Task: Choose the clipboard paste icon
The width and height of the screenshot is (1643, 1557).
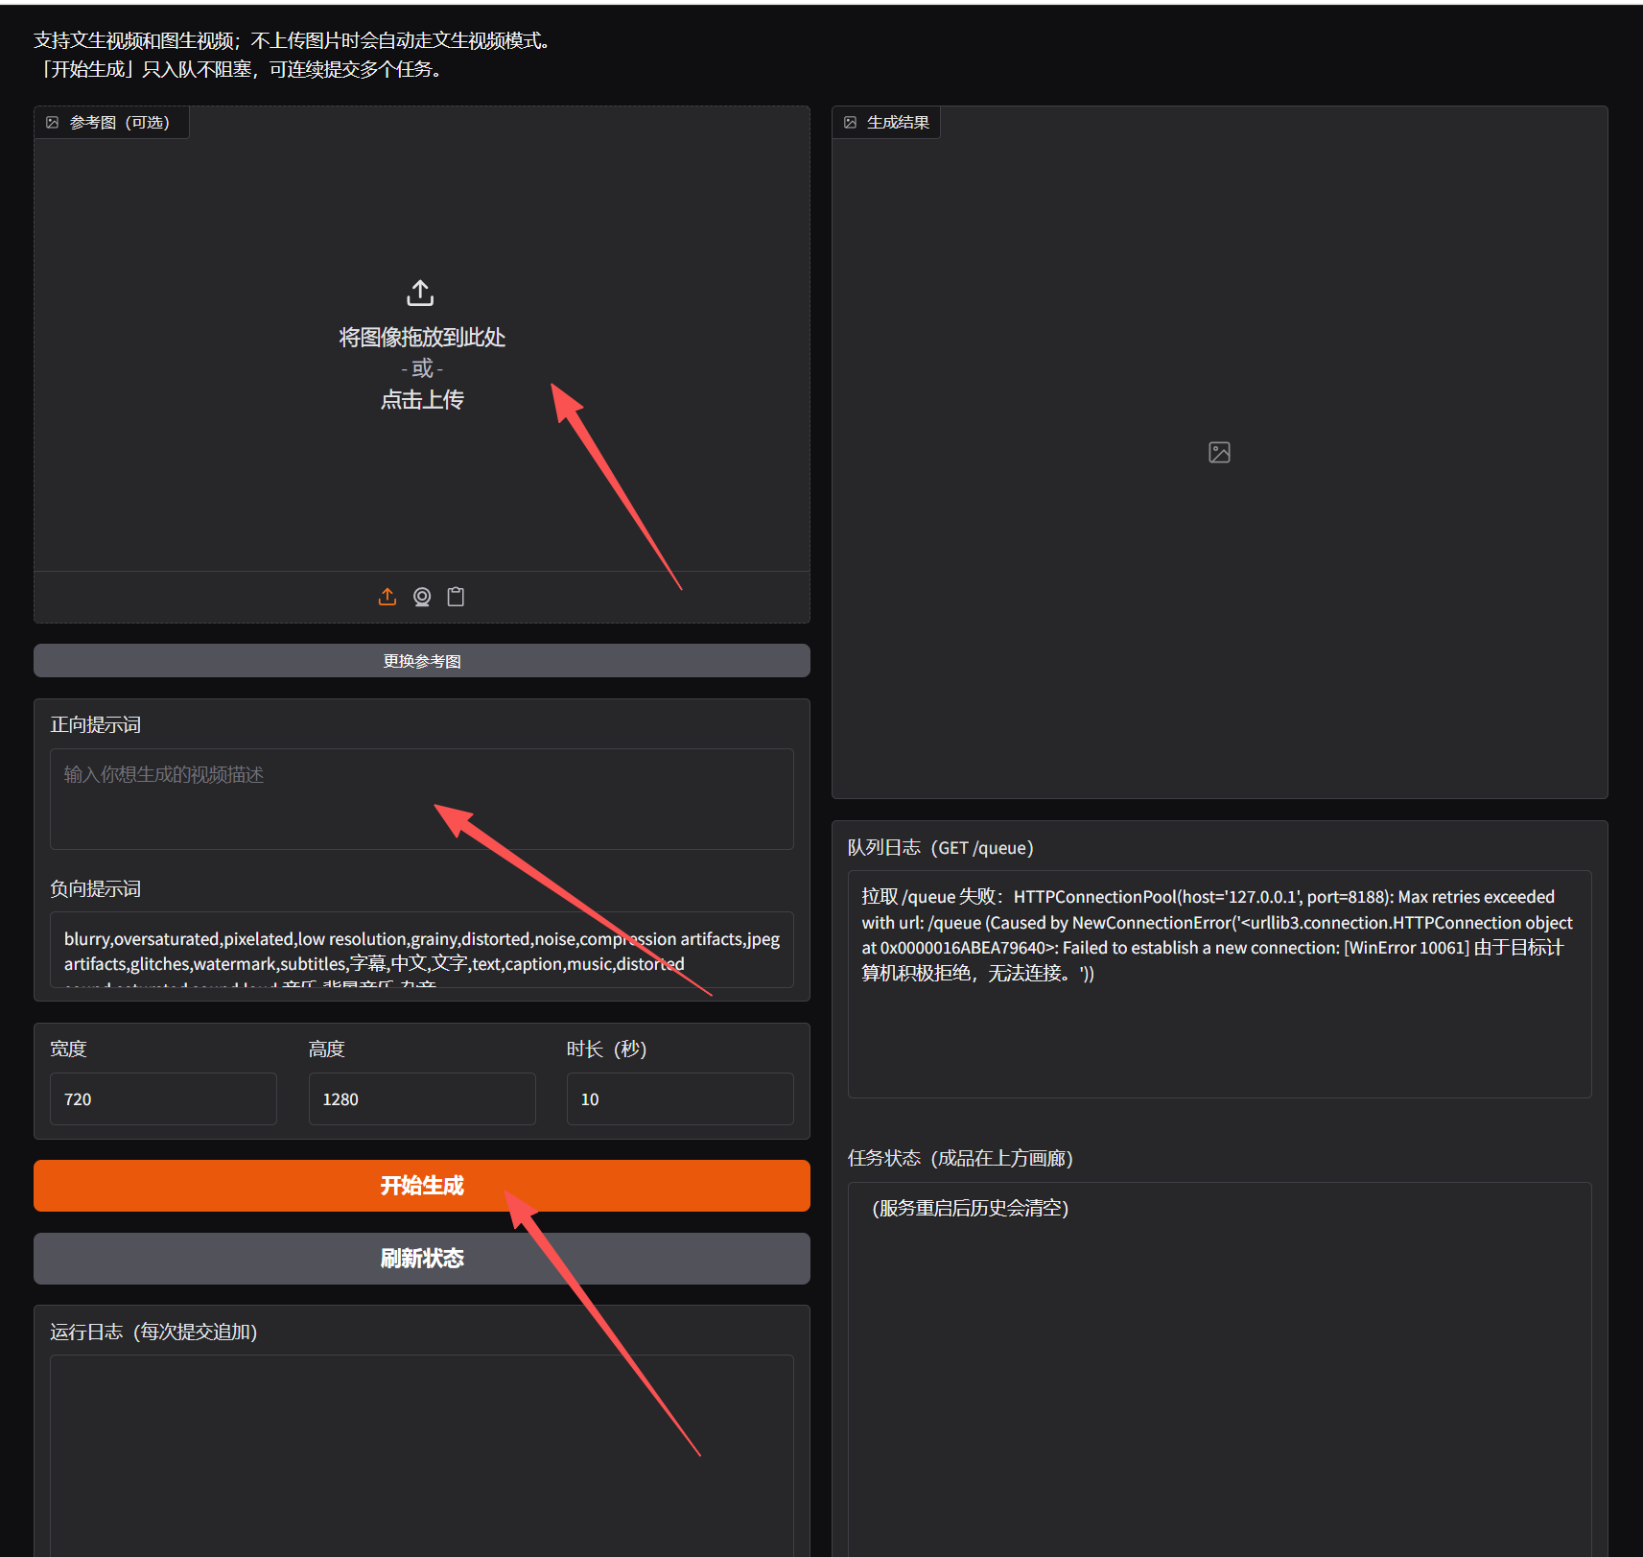Action: click(x=457, y=597)
